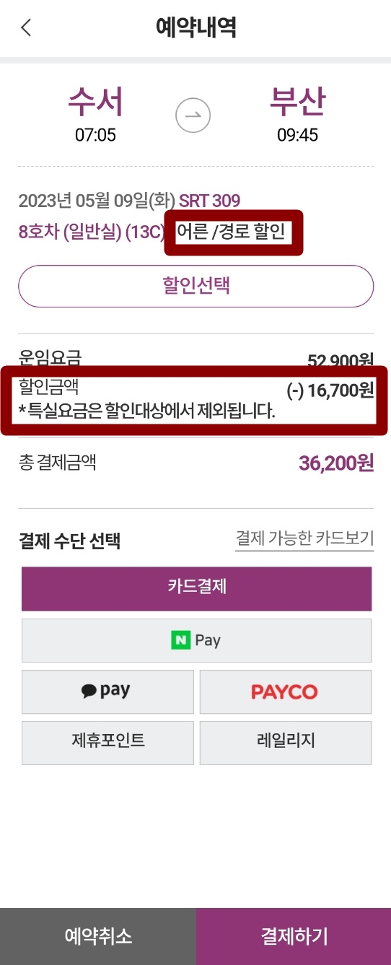
Task: Choose 레일리지 payment option
Action: [x=285, y=743]
